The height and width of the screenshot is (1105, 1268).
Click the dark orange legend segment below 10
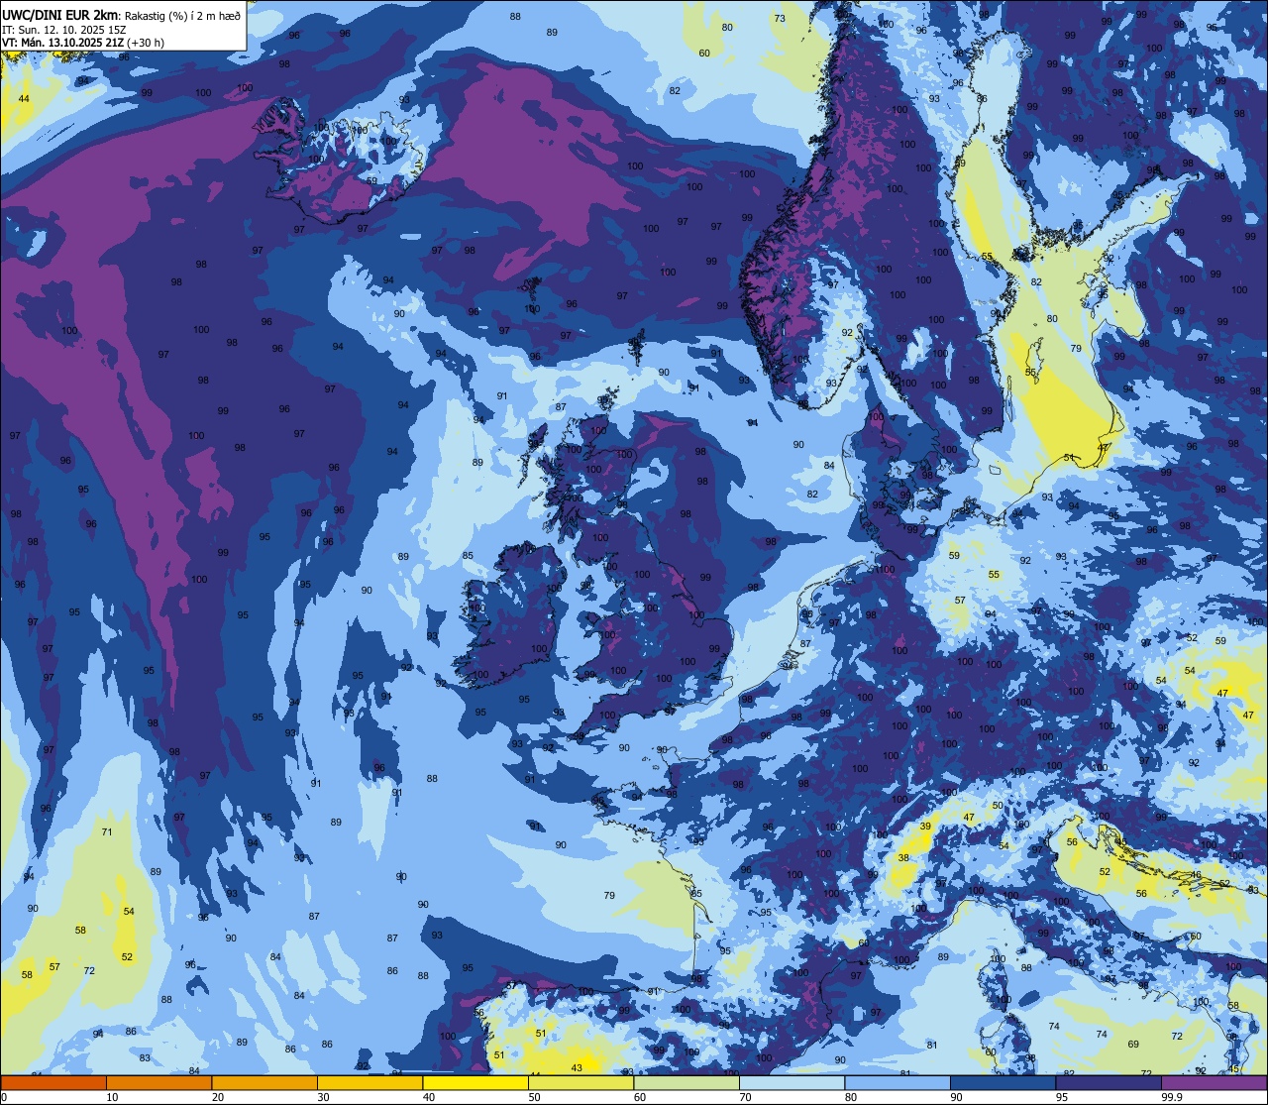[x=53, y=1082]
